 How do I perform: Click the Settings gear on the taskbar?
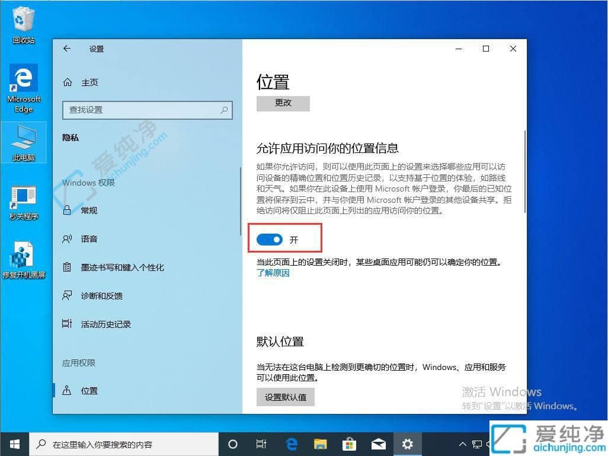tap(408, 444)
